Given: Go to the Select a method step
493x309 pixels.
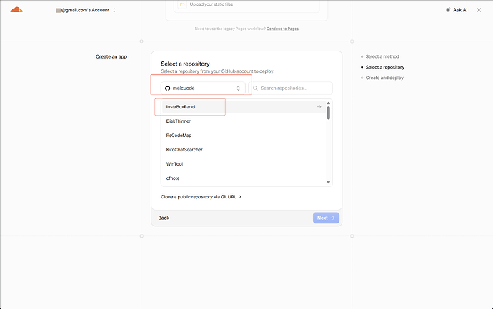Looking at the screenshot, I should (382, 56).
